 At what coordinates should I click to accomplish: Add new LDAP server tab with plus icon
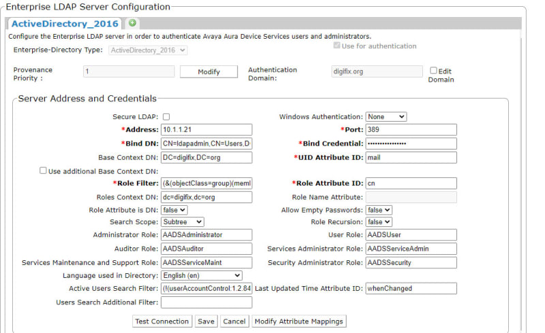click(132, 23)
